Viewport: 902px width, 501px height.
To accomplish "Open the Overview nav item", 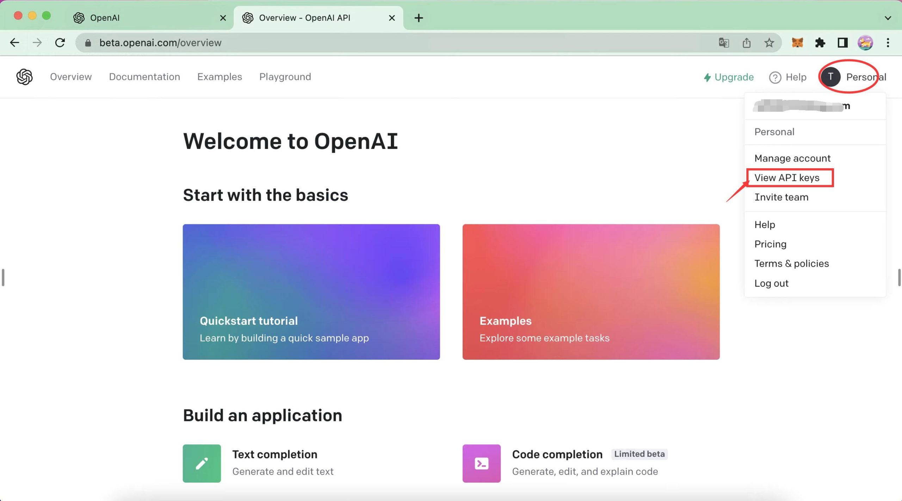I will [71, 77].
